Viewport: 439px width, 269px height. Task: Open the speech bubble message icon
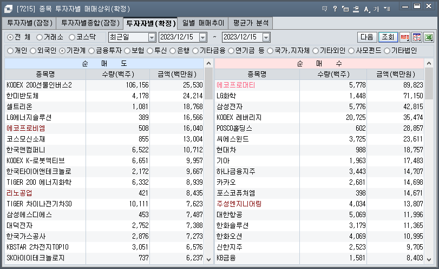point(325,9)
